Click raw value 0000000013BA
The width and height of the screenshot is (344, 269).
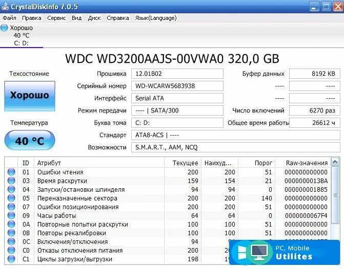point(306,181)
